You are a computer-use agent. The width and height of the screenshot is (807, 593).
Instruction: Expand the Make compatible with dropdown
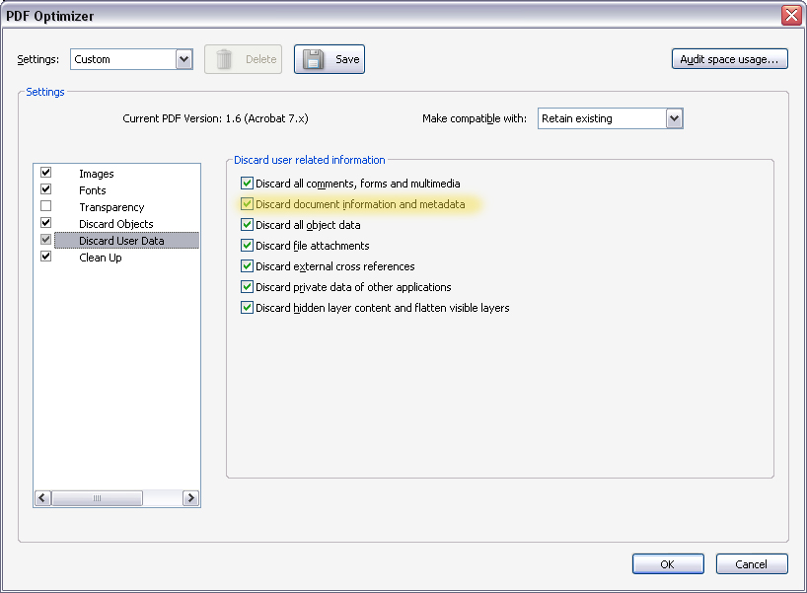pyautogui.click(x=674, y=118)
